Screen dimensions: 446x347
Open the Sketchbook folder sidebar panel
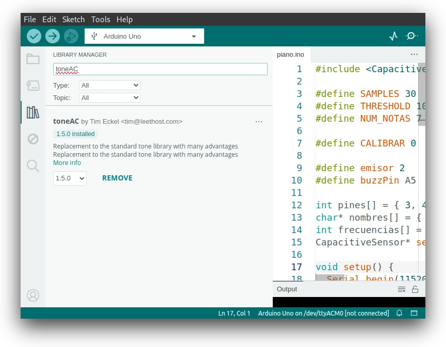coord(33,59)
